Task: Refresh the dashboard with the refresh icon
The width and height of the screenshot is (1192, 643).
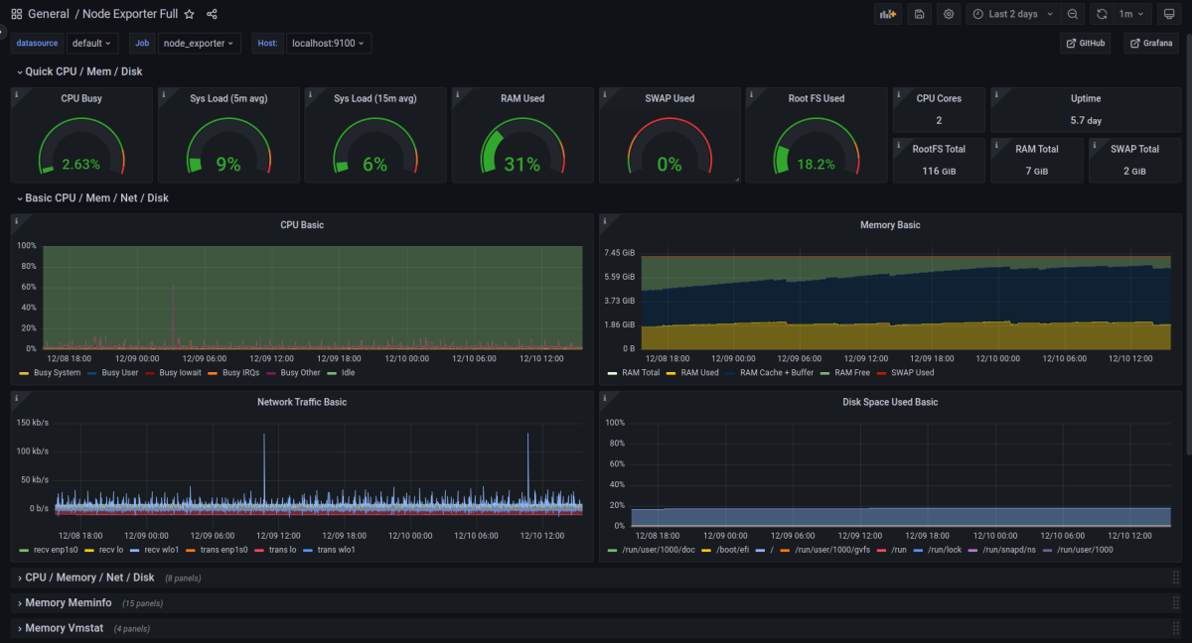Action: [1102, 14]
